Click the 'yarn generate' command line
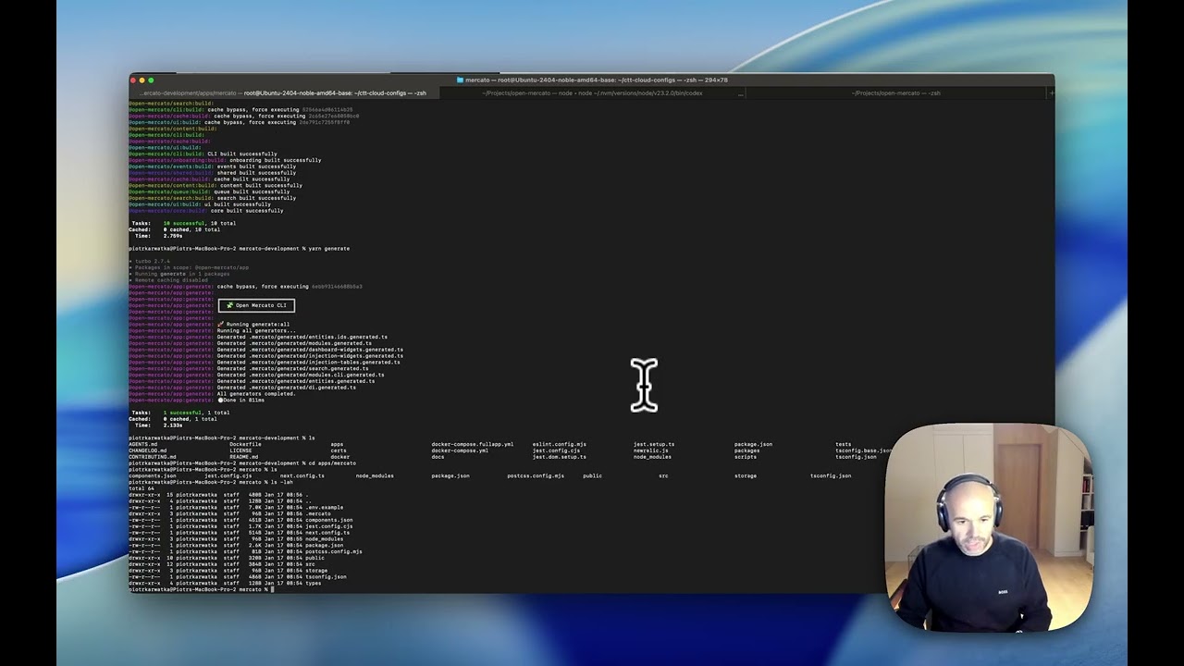The height and width of the screenshot is (666, 1184). [x=239, y=248]
